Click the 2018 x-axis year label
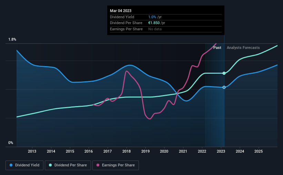 (x=127, y=151)
